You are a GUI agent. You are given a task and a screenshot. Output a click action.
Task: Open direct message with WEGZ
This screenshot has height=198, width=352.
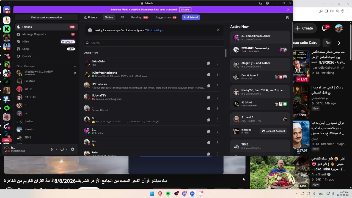(46, 89)
